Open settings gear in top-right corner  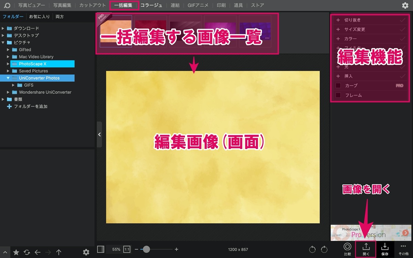coord(405,5)
